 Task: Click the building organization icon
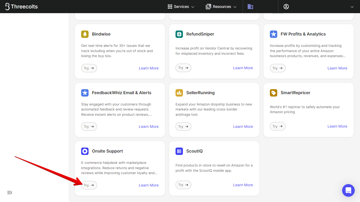pyautogui.click(x=250, y=7)
